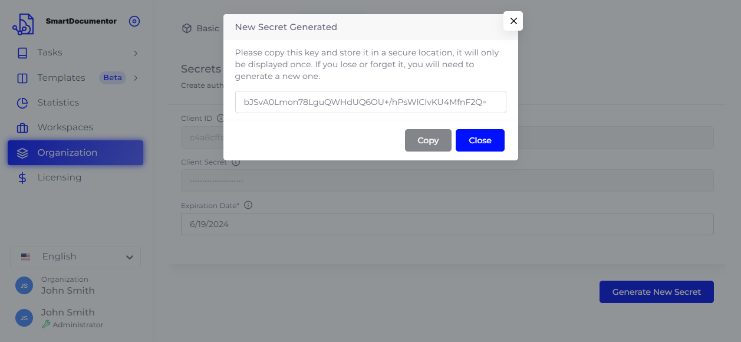Dismiss dialog with the X button
Screen dimensions: 741x342
pyautogui.click(x=513, y=21)
